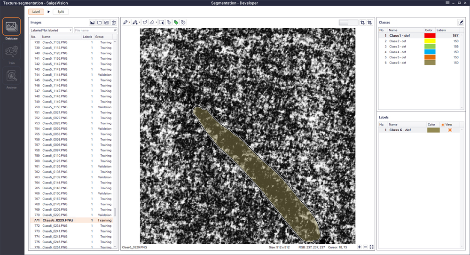Zoom out with the minus icon
This screenshot has width=470, height=255.
365,247
